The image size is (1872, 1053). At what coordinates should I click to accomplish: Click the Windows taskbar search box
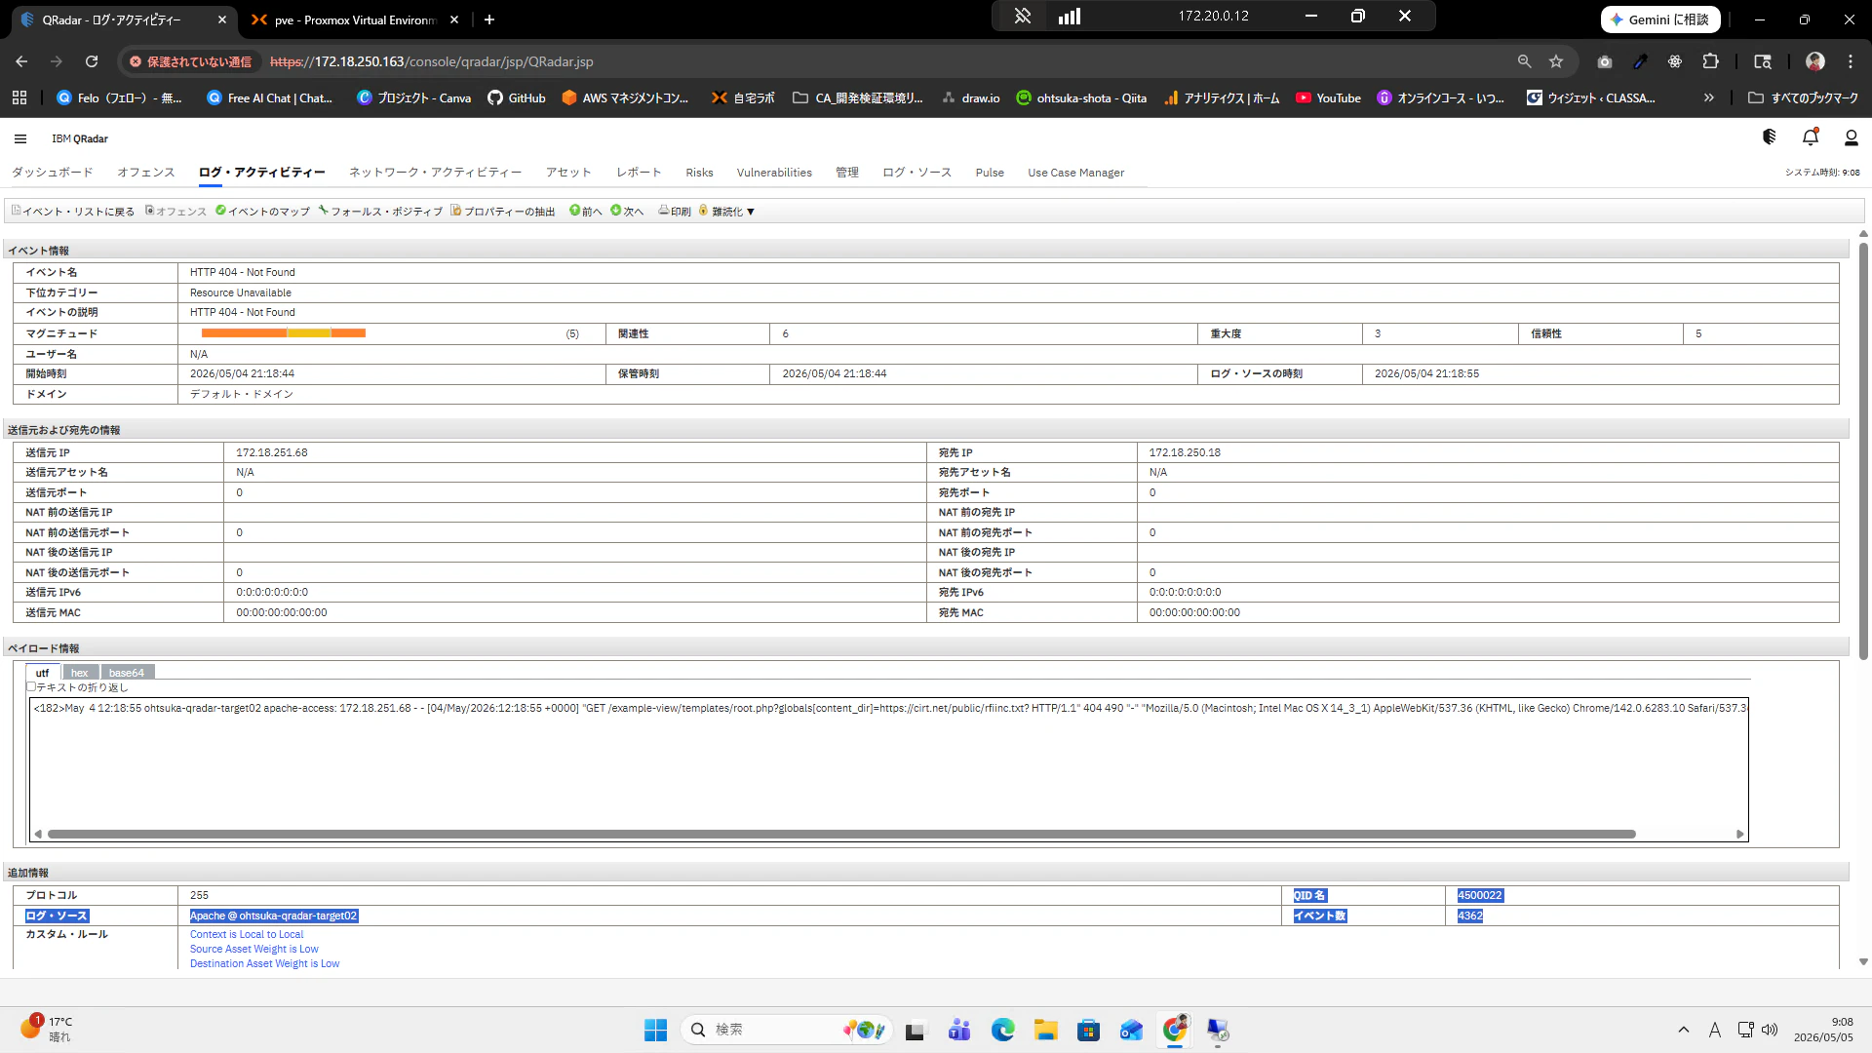tap(787, 1030)
